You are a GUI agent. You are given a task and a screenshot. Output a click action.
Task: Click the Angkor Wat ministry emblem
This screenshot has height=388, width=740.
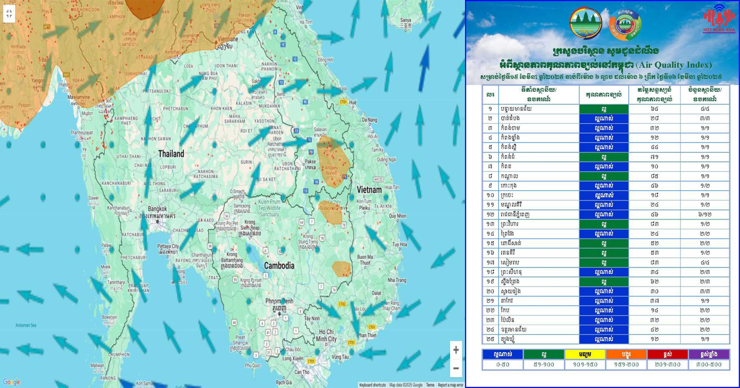click(x=586, y=23)
